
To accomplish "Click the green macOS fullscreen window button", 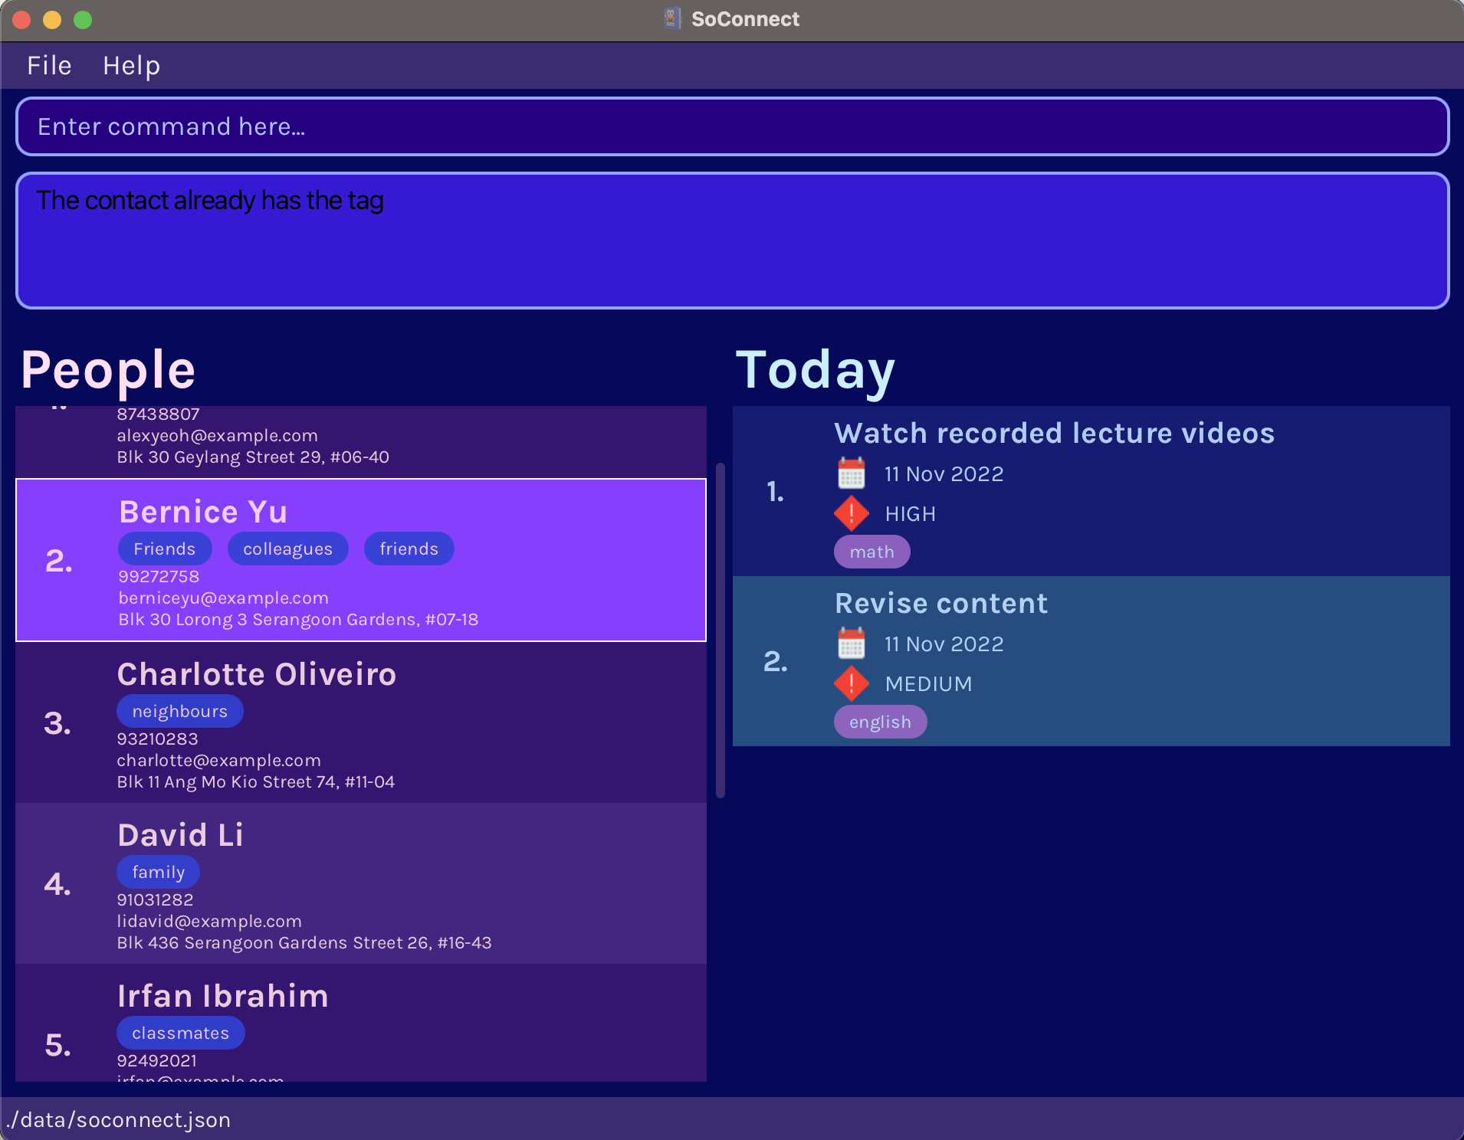I will coord(83,20).
